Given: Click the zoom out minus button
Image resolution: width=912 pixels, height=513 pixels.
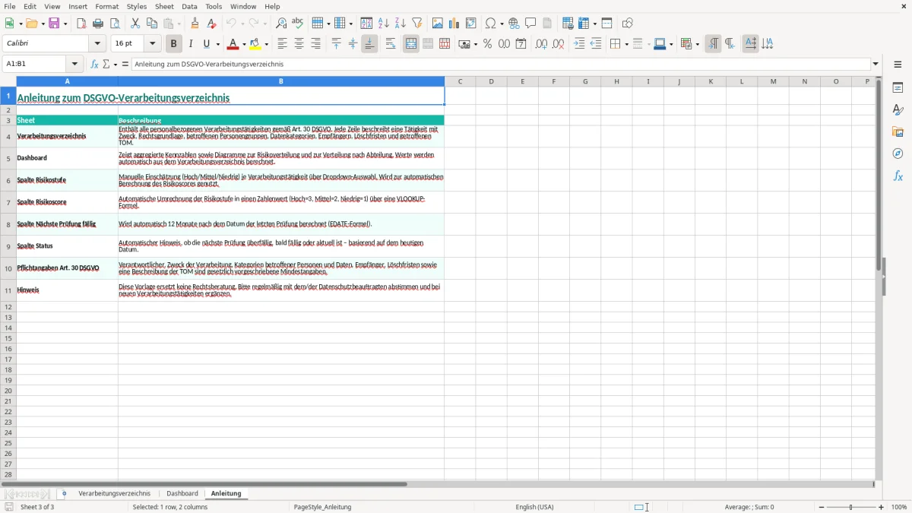Looking at the screenshot, I should click(x=822, y=507).
